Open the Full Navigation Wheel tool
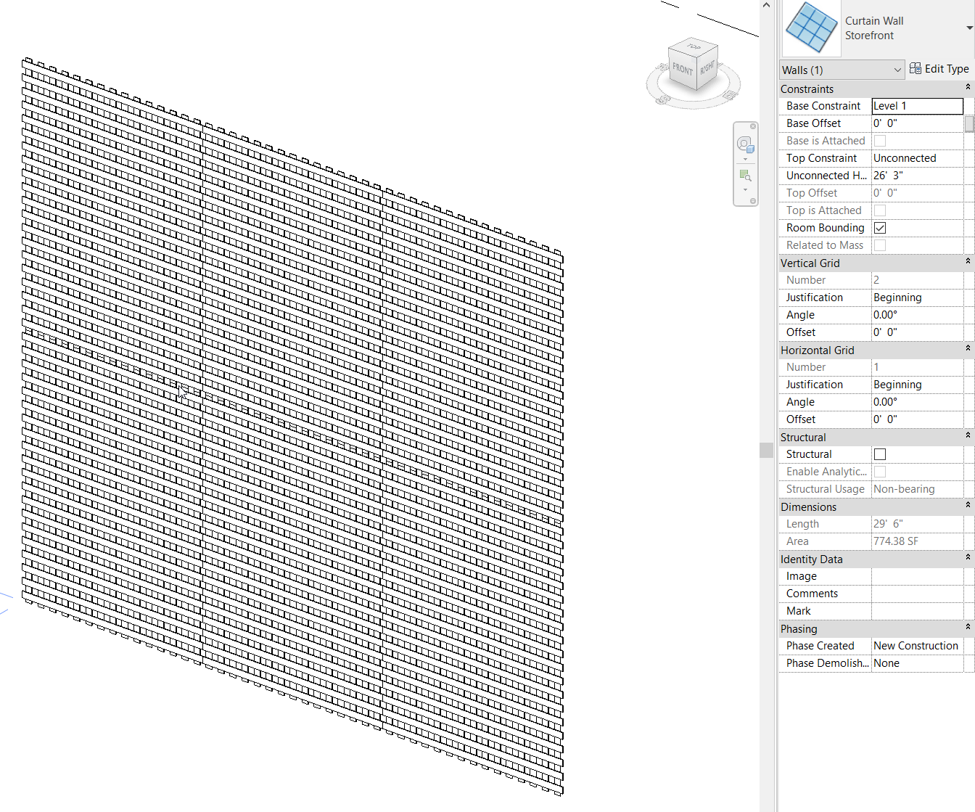 click(x=745, y=144)
